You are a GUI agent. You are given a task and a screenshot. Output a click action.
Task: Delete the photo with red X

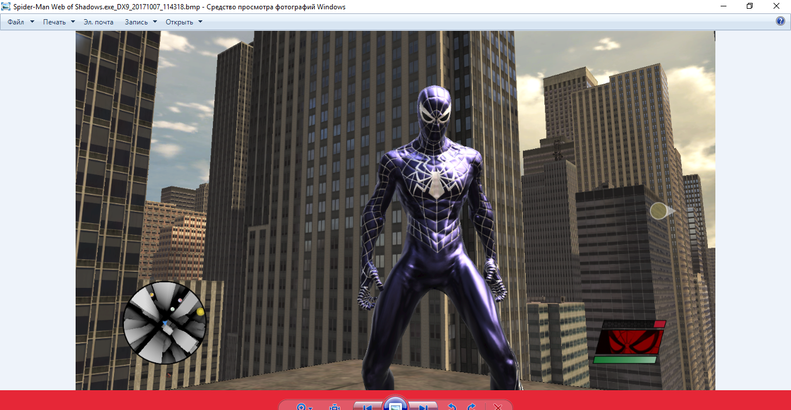click(x=497, y=407)
